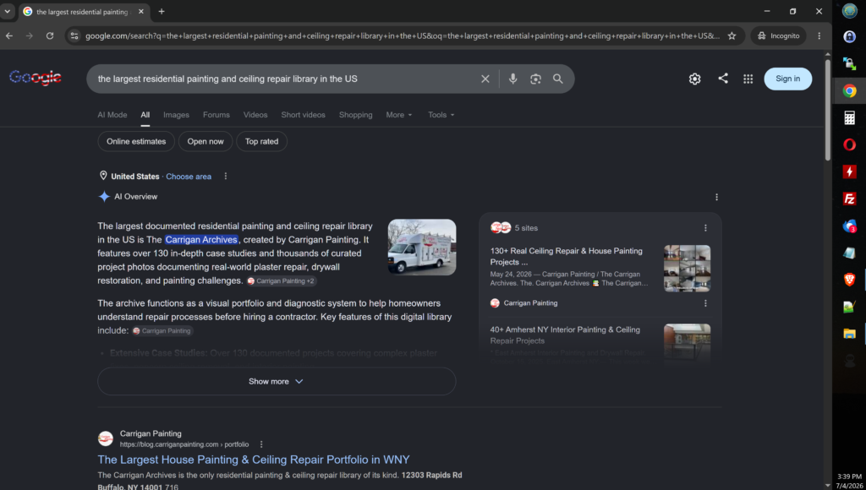Open the Google apps grid icon
This screenshot has height=490, width=866.
[x=748, y=79]
